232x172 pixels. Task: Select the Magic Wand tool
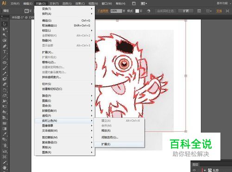[x=5, y=35]
